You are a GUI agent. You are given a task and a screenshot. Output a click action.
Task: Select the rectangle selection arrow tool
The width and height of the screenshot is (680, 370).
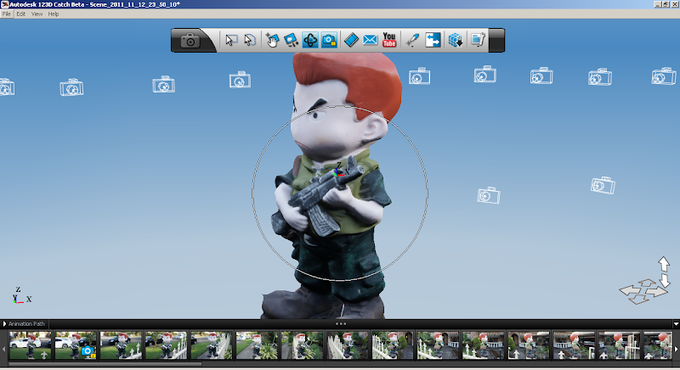pyautogui.click(x=230, y=40)
